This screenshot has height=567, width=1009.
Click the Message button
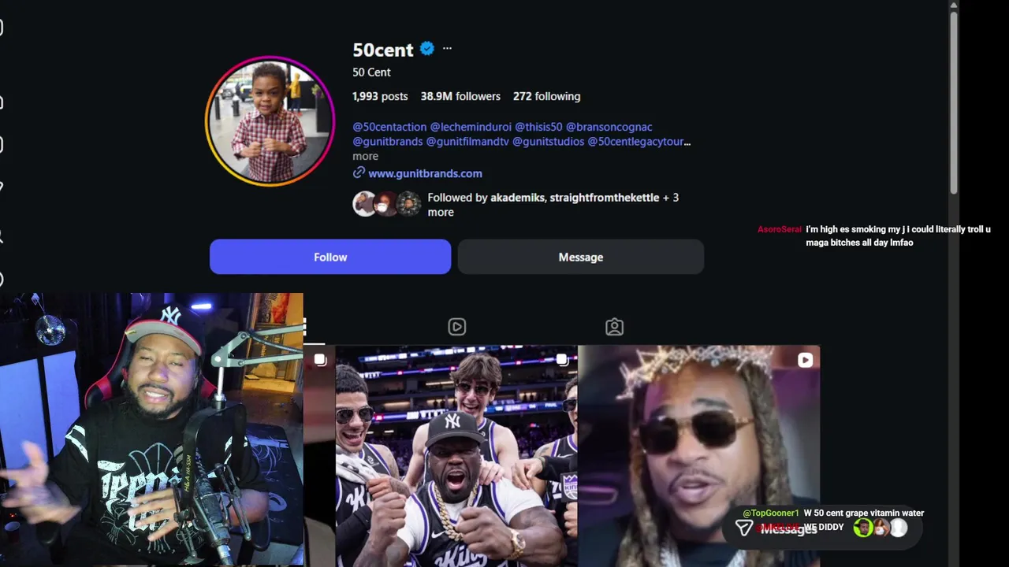point(581,257)
